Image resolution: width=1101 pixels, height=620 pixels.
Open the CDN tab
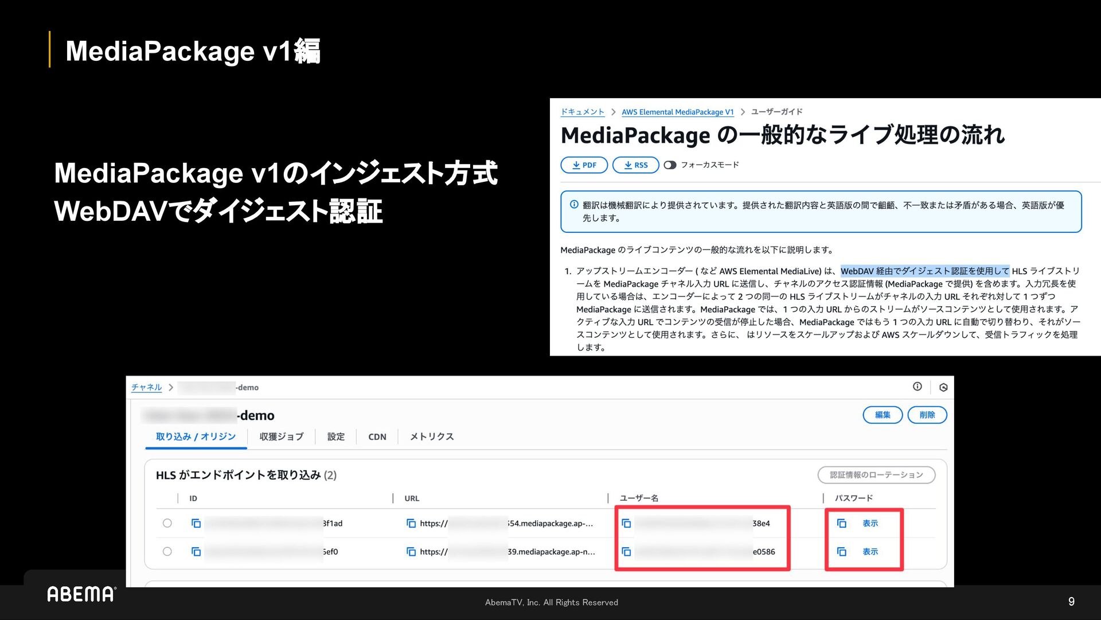click(x=377, y=437)
